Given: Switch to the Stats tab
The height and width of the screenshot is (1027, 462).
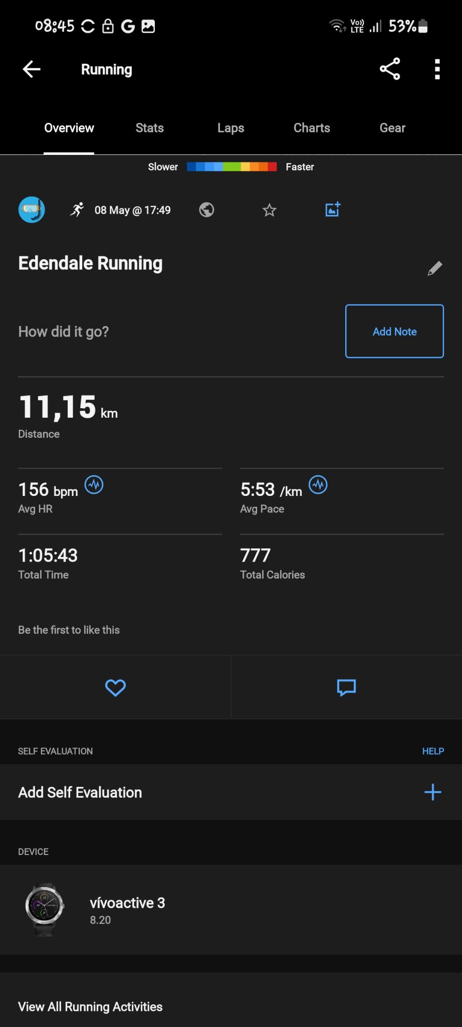Looking at the screenshot, I should tap(149, 128).
